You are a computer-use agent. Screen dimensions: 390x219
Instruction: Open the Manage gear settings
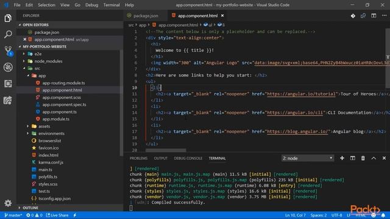(8, 203)
